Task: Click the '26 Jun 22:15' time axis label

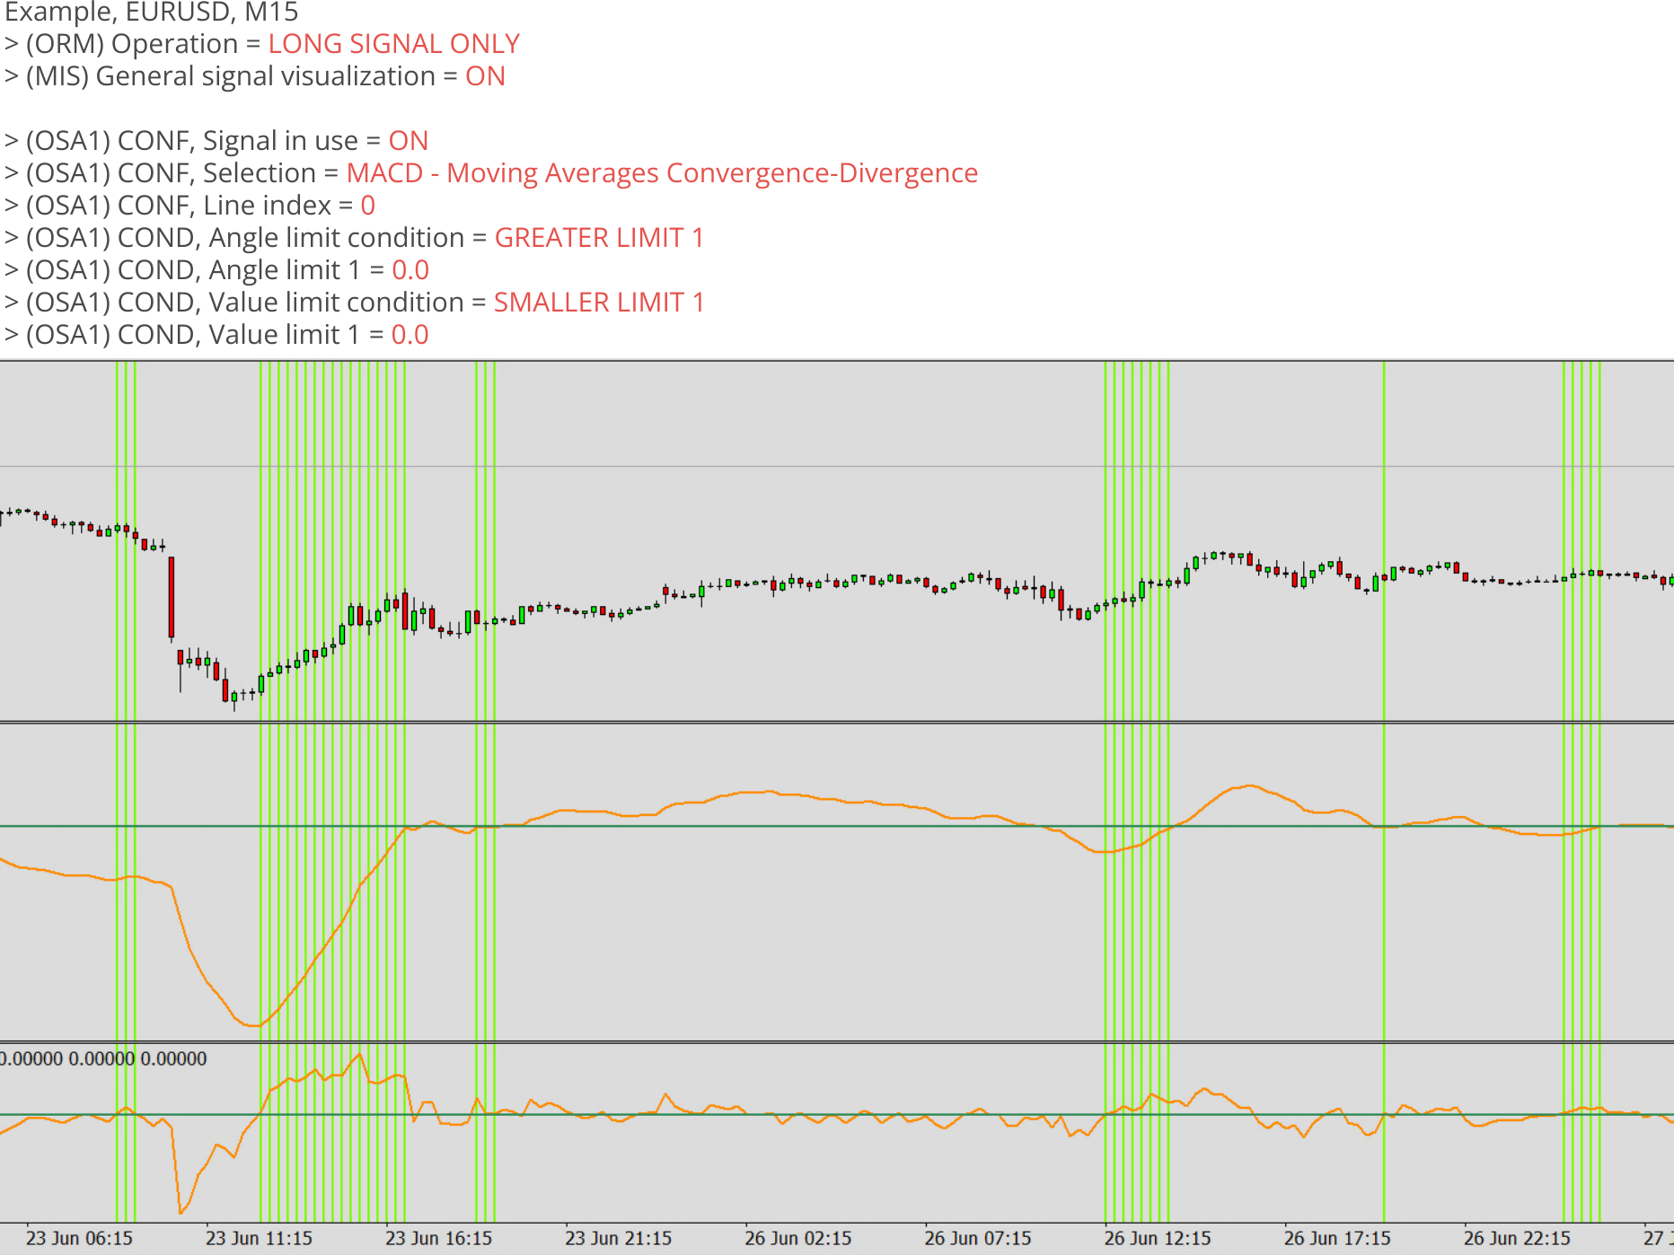Action: 1516,1239
